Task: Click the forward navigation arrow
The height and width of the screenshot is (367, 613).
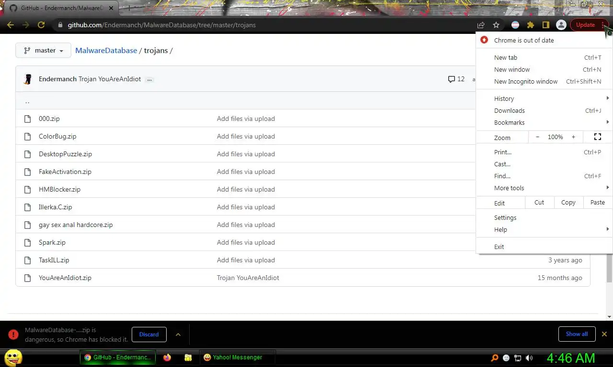Action: click(26, 25)
